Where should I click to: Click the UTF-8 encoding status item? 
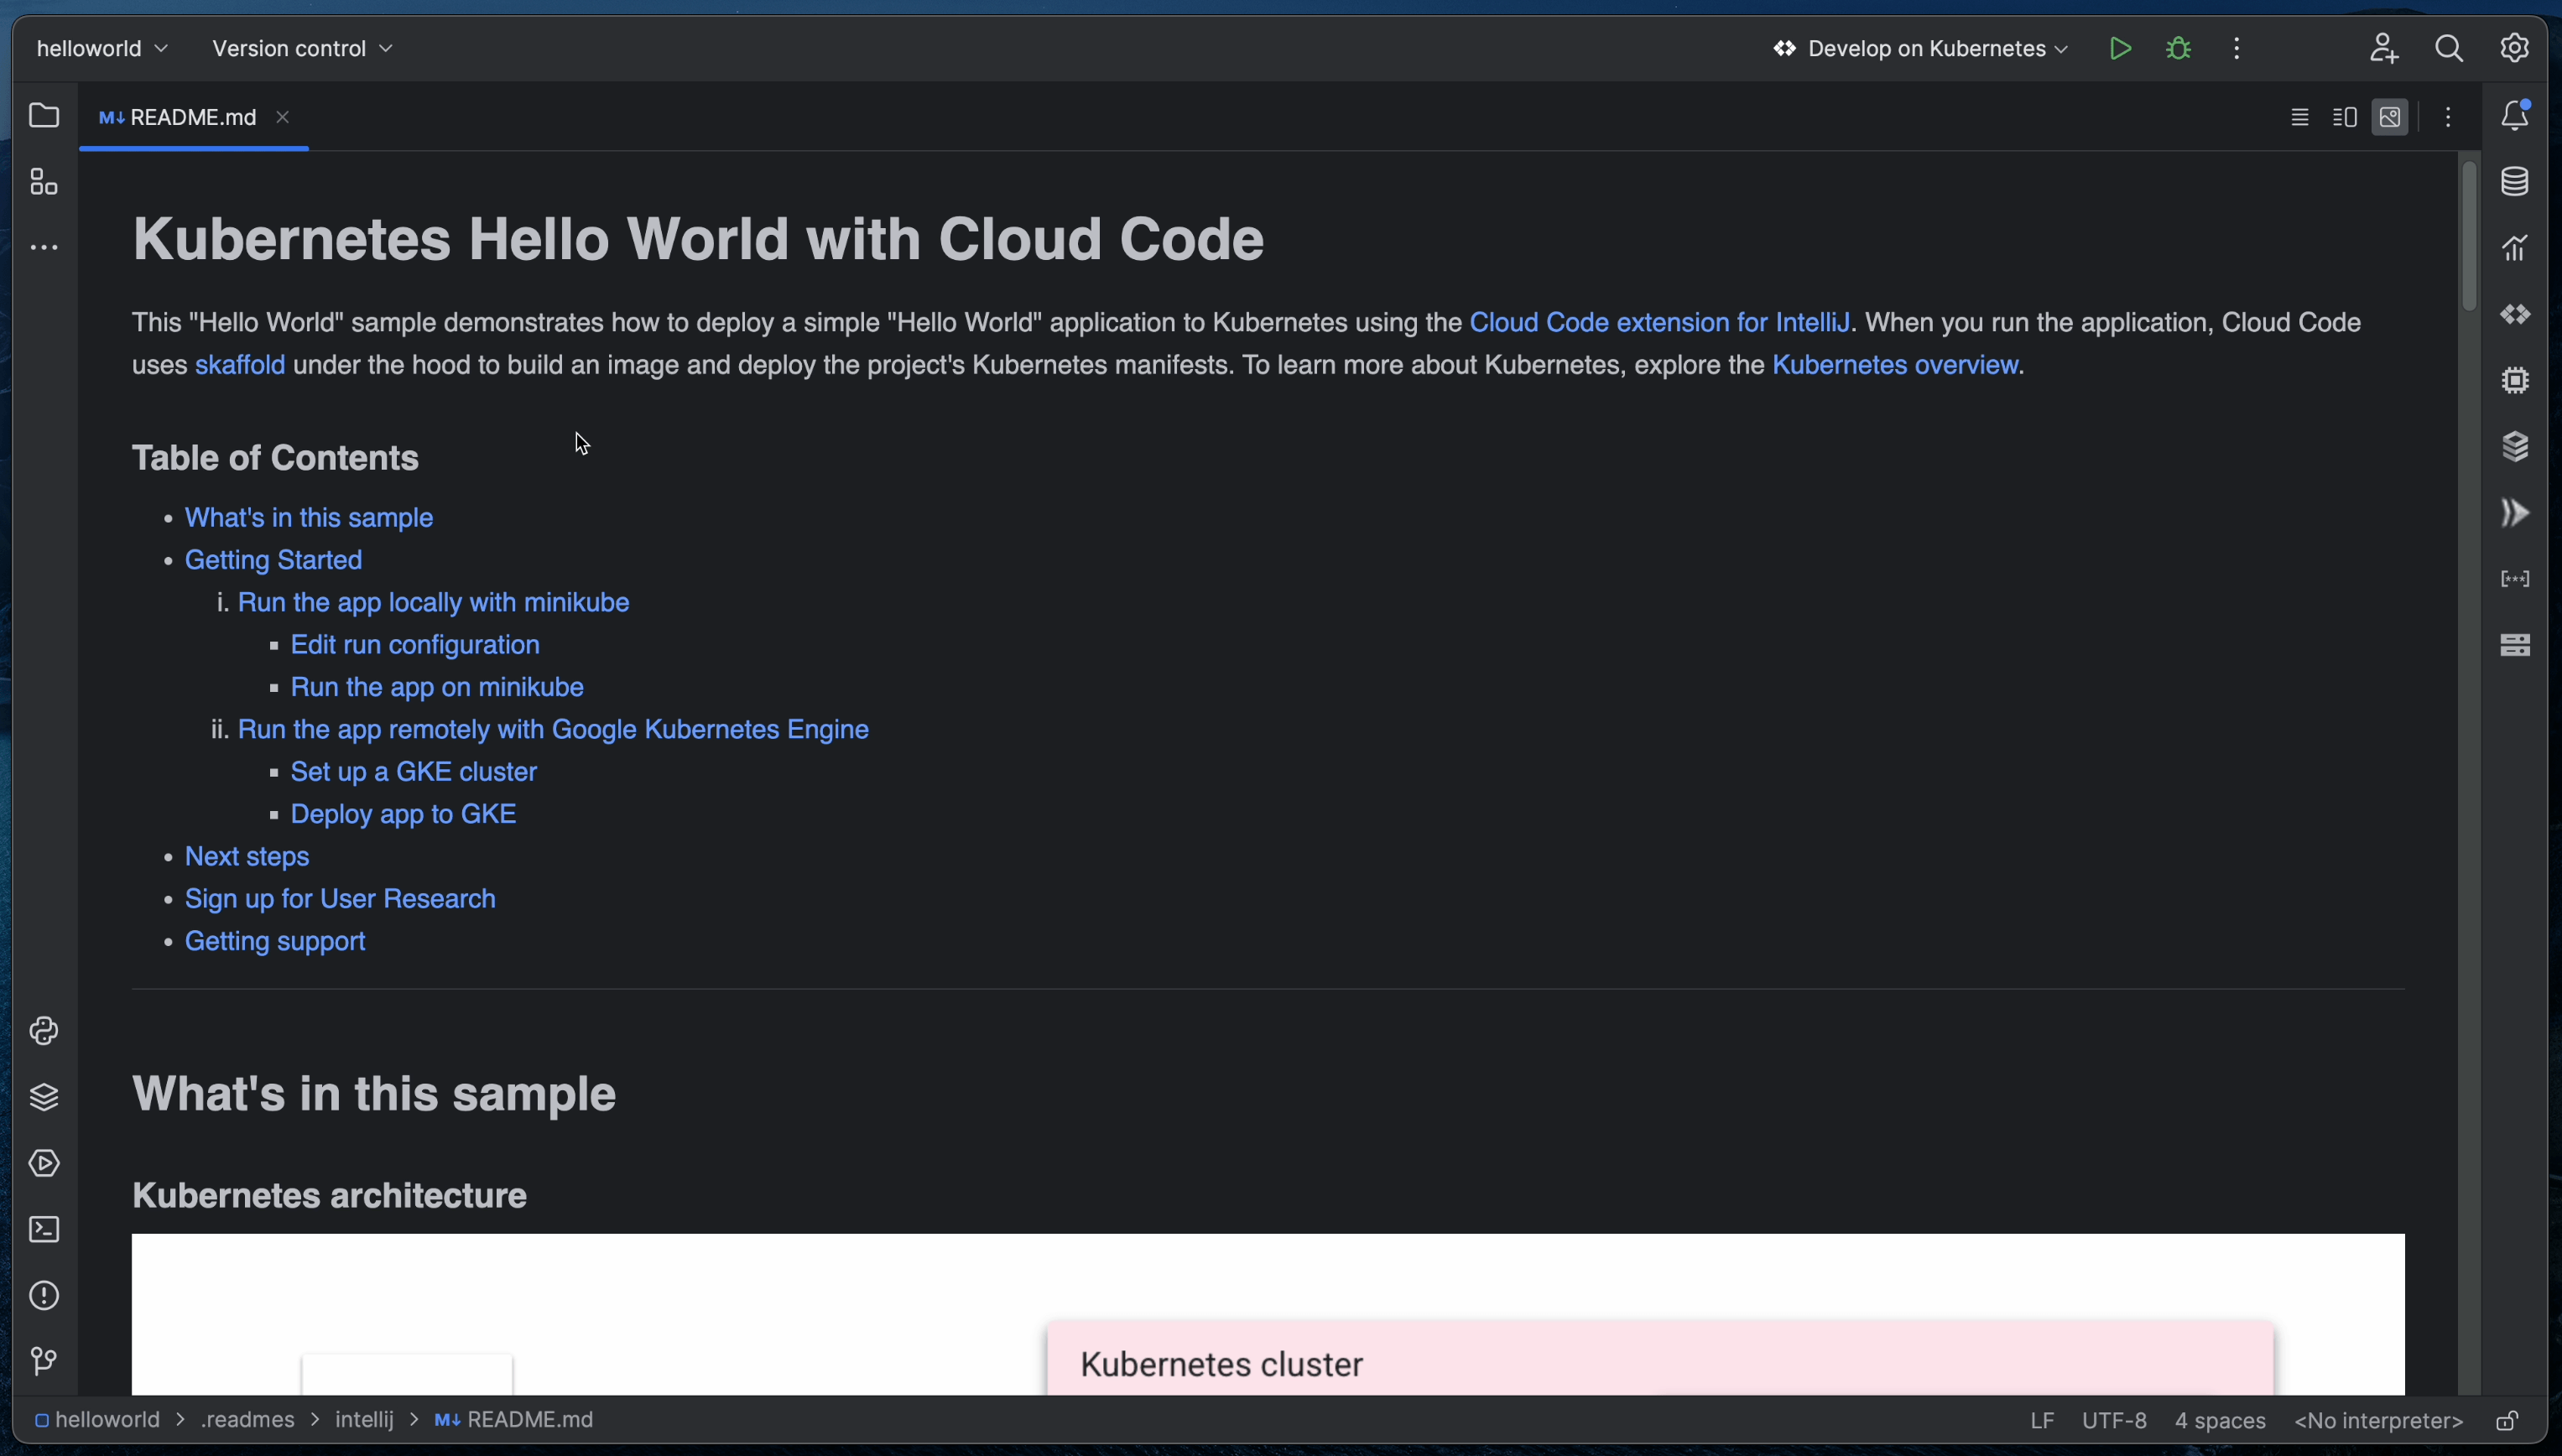[2113, 1420]
